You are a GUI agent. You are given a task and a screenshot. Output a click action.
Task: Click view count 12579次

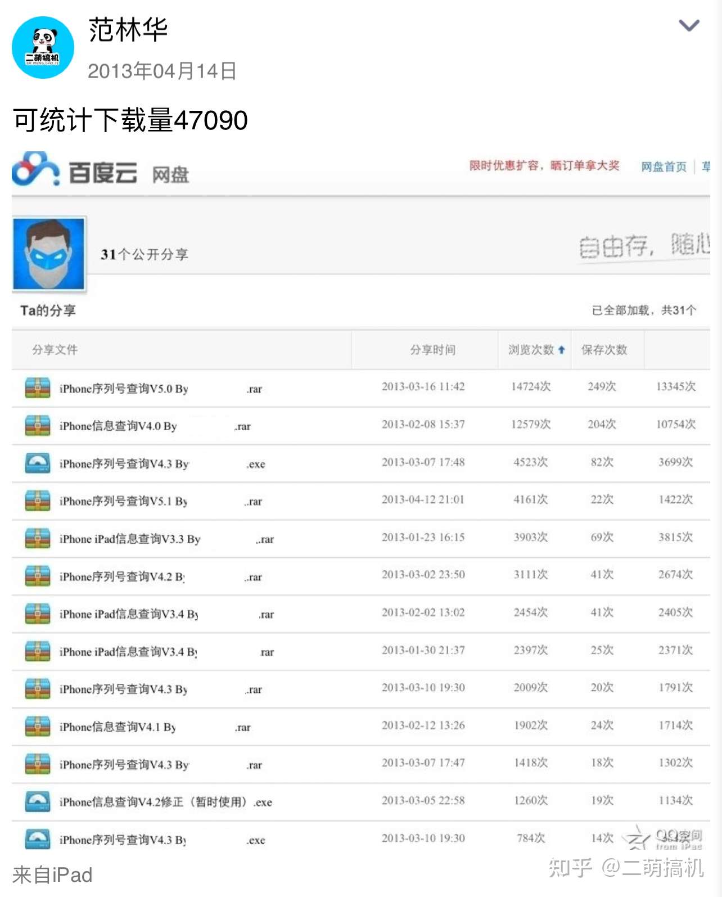[x=531, y=424]
